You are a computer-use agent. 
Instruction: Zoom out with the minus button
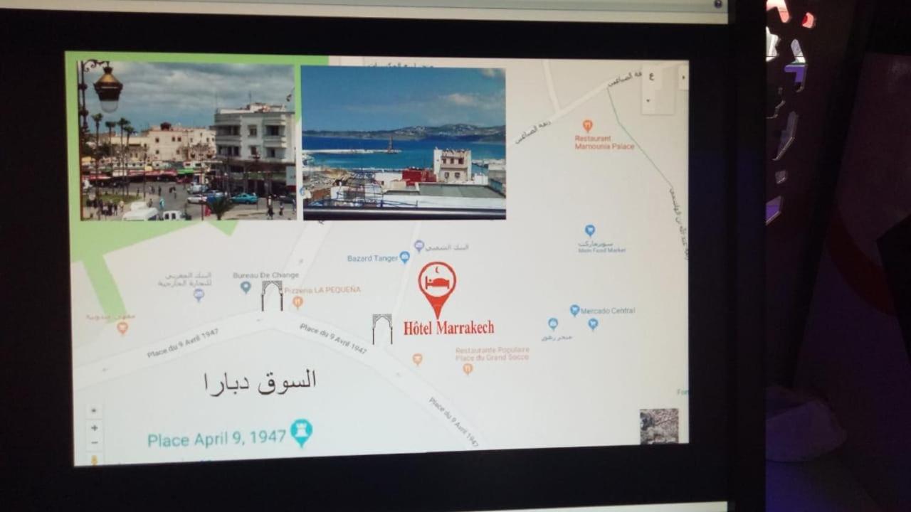tap(94, 443)
